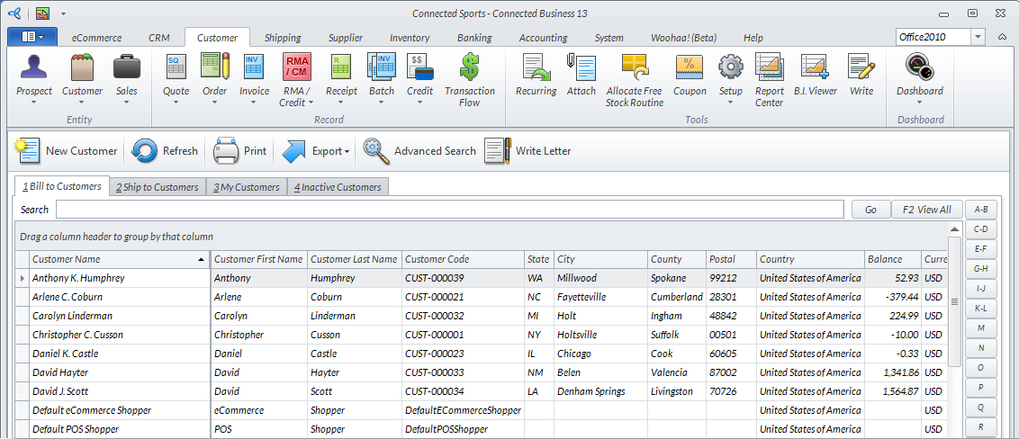The height and width of the screenshot is (439, 1019).
Task: Click into the Search input field
Action: (x=452, y=210)
